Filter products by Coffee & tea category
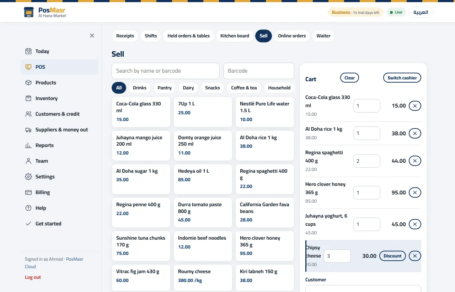The width and height of the screenshot is (455, 292). (x=244, y=88)
